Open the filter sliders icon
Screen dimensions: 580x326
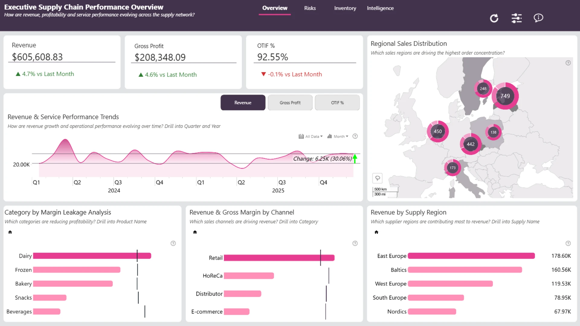click(x=517, y=18)
